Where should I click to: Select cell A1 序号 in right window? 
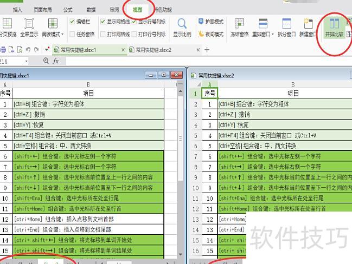(210, 94)
